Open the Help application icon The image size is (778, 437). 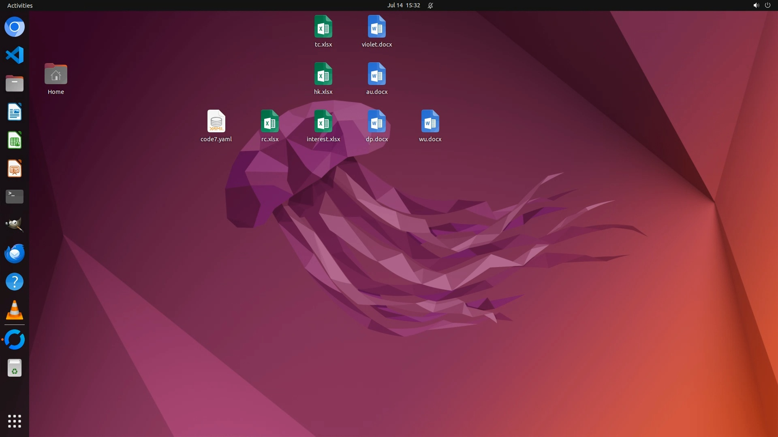pos(15,282)
